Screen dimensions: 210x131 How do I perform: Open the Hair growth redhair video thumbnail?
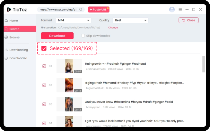pyautogui.click(x=69, y=66)
